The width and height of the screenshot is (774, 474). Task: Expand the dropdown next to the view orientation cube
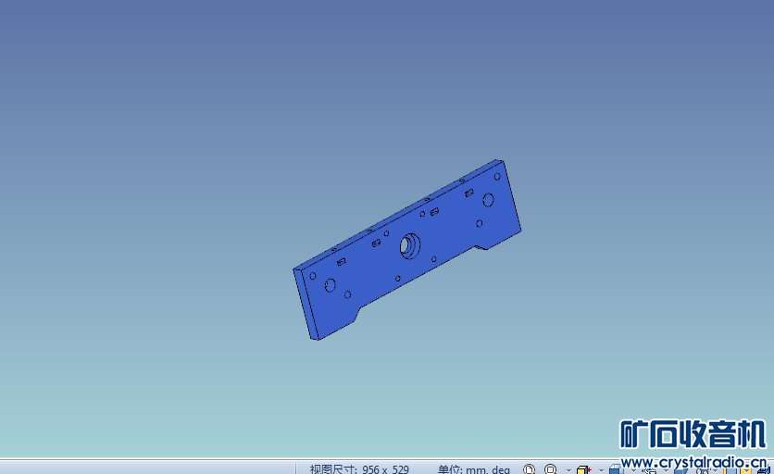click(599, 470)
